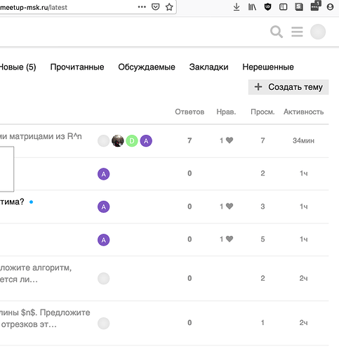339x351 pixels.
Task: Sort by the Ответов column header
Action: click(x=190, y=112)
